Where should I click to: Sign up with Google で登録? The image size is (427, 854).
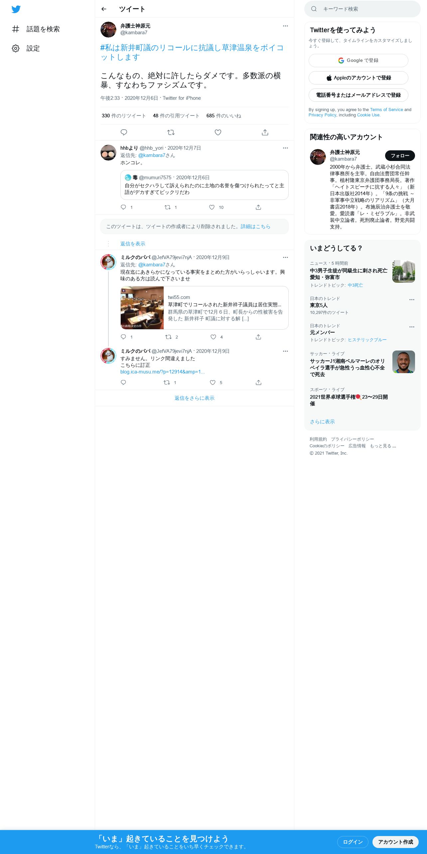358,61
